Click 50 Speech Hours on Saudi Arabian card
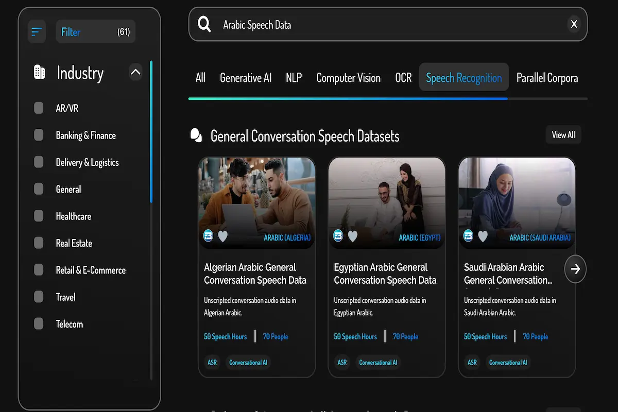This screenshot has height=412, width=618. click(485, 336)
